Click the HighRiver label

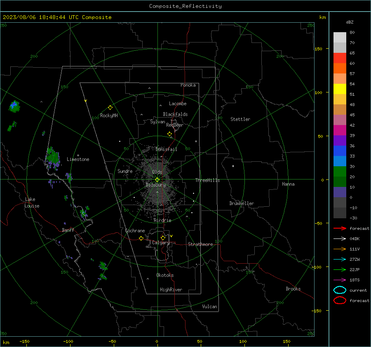(171, 290)
